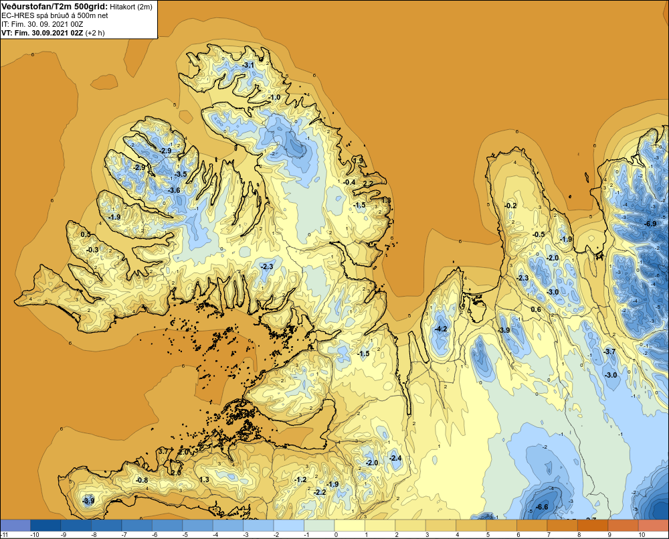Click the '-2.4' temperature value on the map
669x539 pixels.
395,458
